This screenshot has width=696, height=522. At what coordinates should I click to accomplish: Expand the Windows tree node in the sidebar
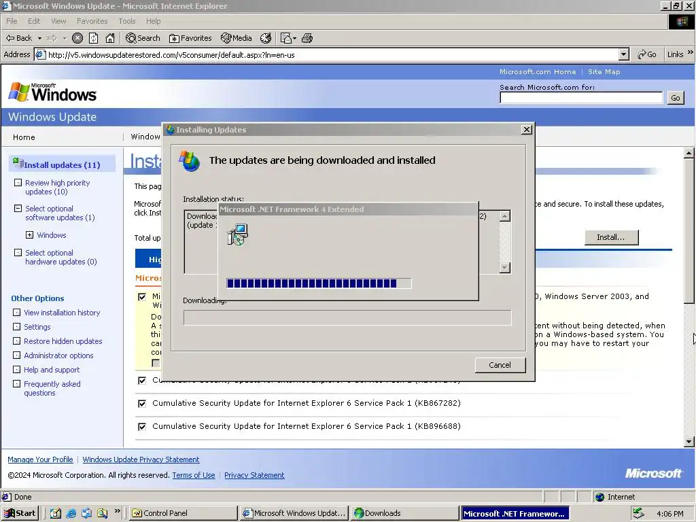click(x=29, y=234)
